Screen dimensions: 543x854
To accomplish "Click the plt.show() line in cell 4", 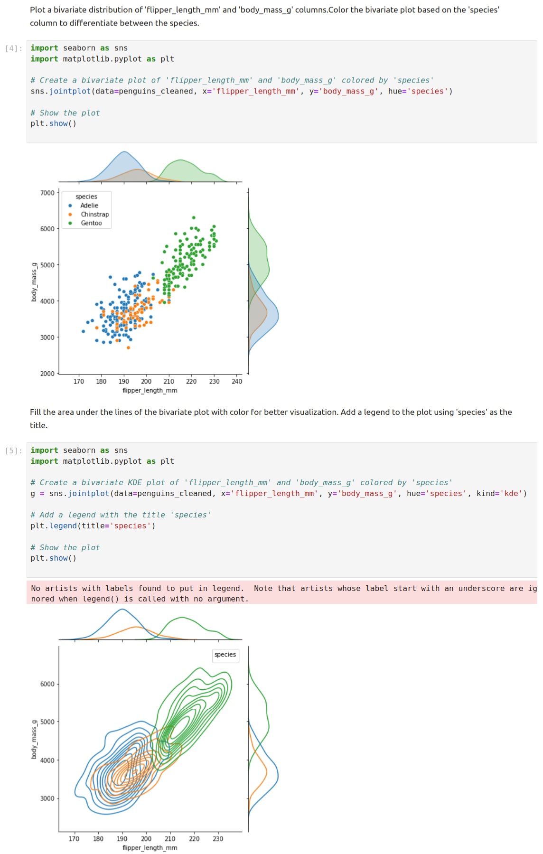I will (x=54, y=123).
